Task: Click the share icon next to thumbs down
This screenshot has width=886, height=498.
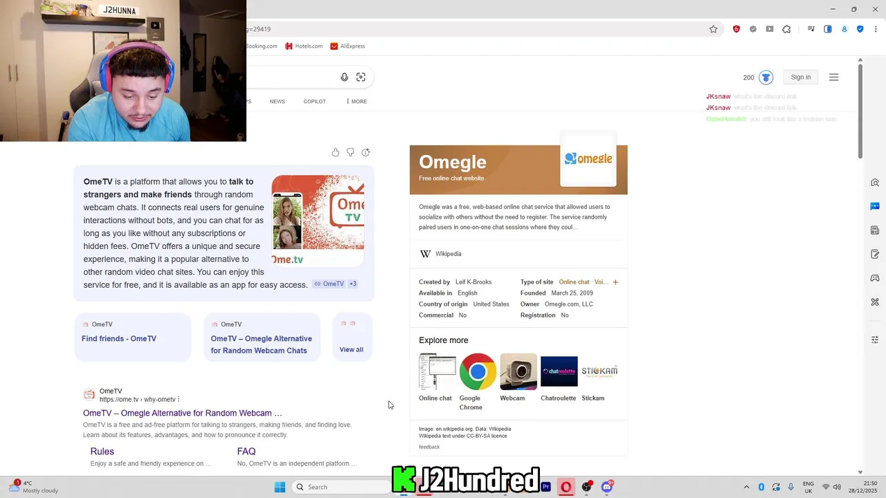Action: click(365, 152)
